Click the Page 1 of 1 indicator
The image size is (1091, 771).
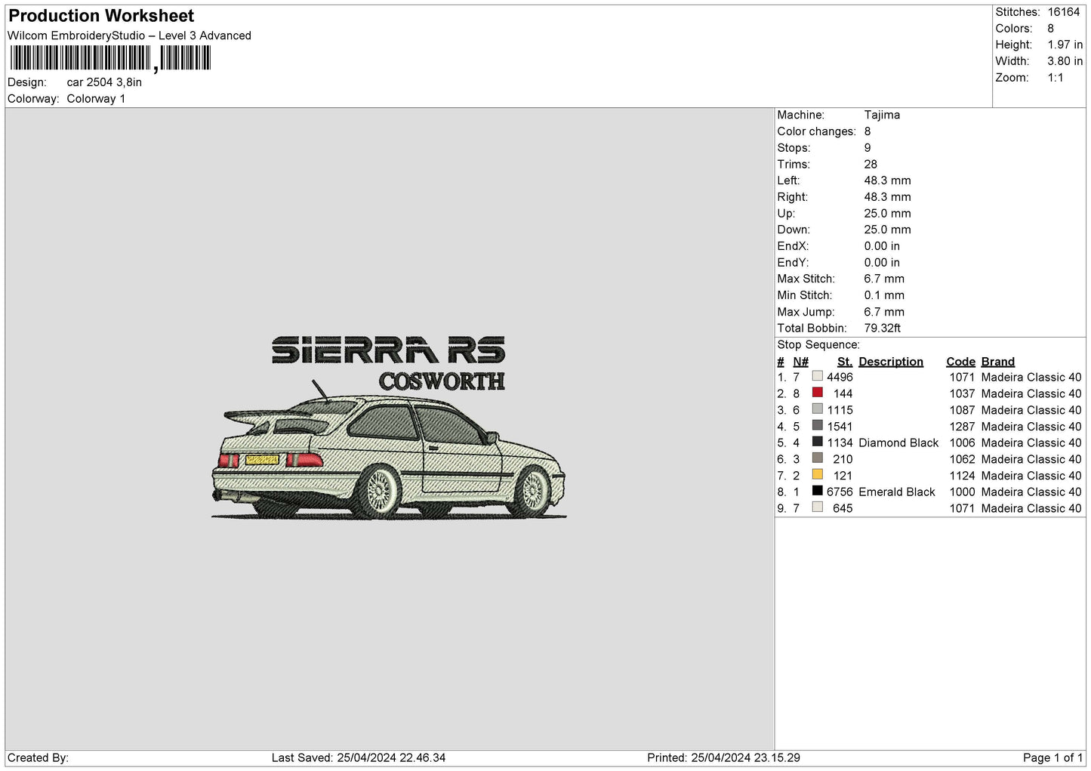click(1052, 758)
